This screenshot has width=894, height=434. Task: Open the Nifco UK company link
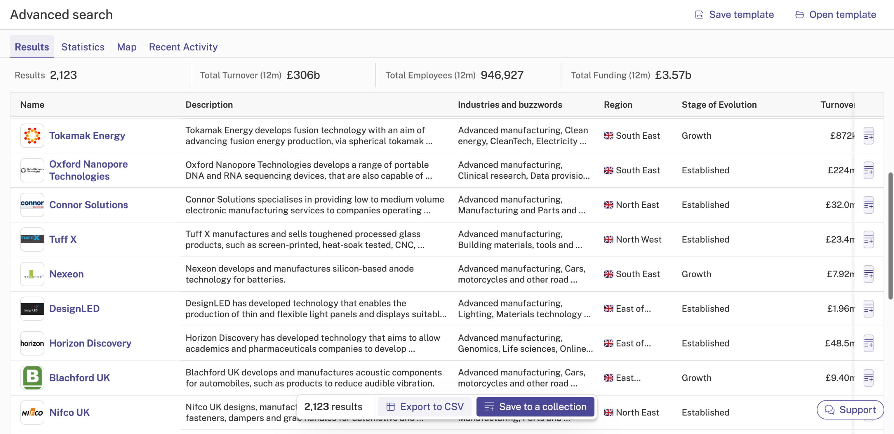[69, 412]
